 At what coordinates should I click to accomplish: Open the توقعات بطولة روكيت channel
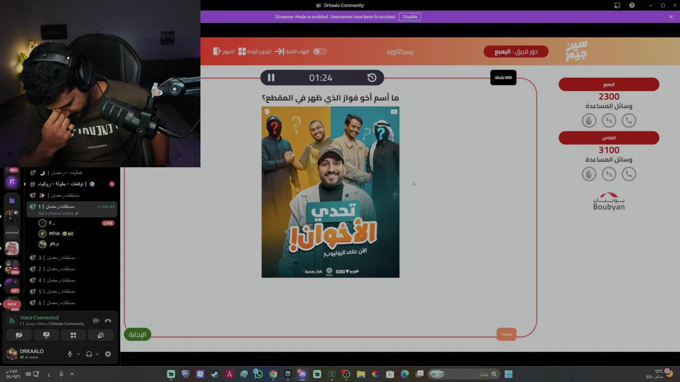click(x=72, y=184)
